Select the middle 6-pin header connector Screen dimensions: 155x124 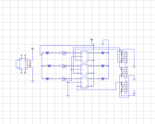126,72
